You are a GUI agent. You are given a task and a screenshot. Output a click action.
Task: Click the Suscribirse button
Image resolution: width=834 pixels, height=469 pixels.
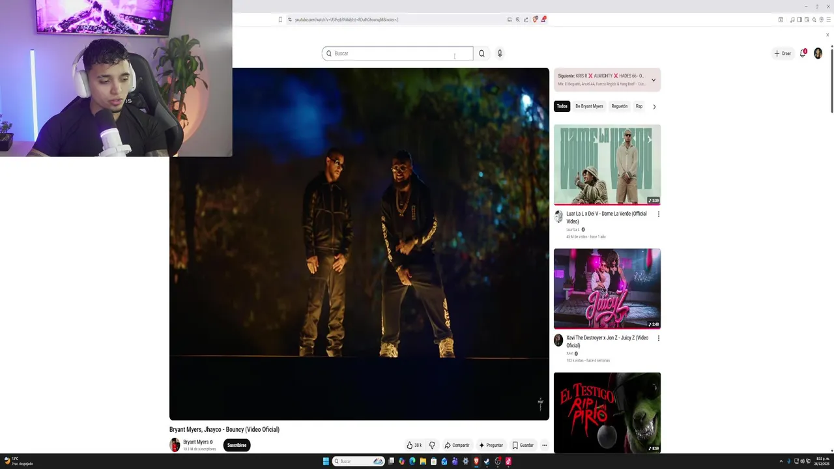(x=237, y=446)
